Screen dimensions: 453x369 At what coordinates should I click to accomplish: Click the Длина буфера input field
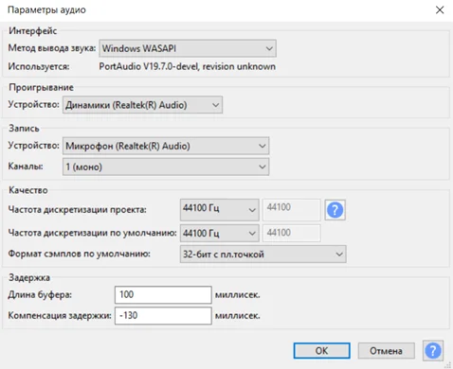(x=163, y=295)
